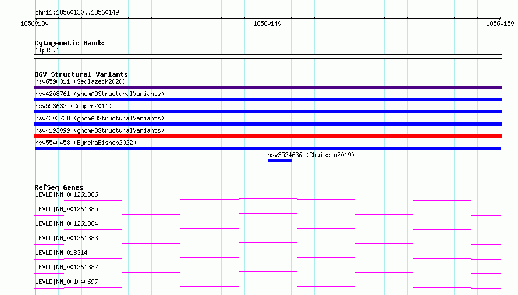Click the blue bar under nsv4202728
Image resolution: width=518 pixels, height=295 pixels.
tap(268, 124)
